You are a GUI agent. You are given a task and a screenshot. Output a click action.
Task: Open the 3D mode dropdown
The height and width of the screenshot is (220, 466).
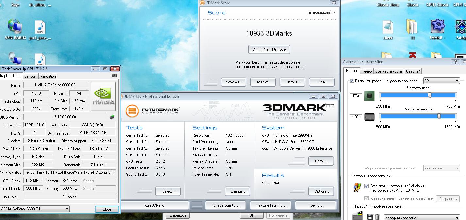pos(441,81)
